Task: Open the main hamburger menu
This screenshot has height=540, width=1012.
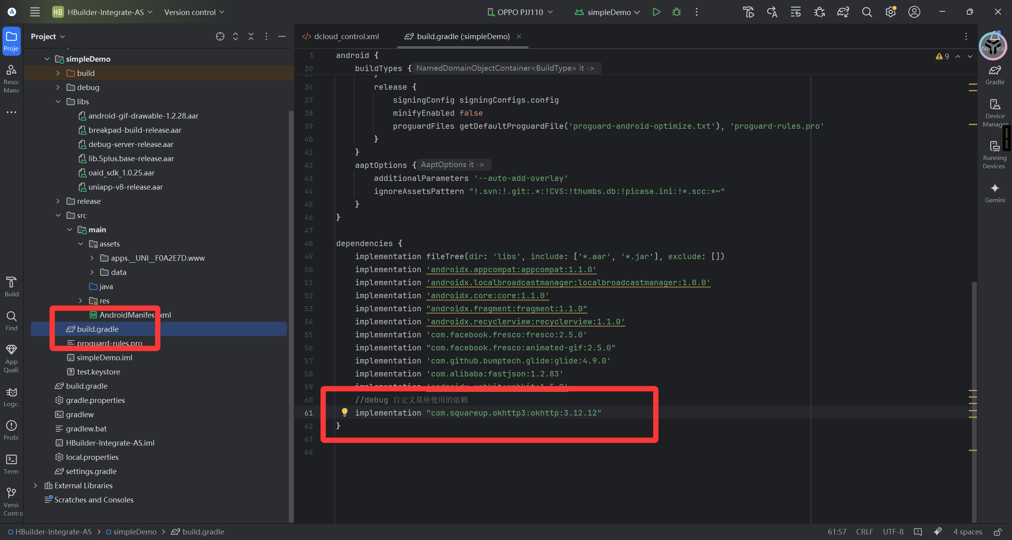Action: tap(35, 12)
